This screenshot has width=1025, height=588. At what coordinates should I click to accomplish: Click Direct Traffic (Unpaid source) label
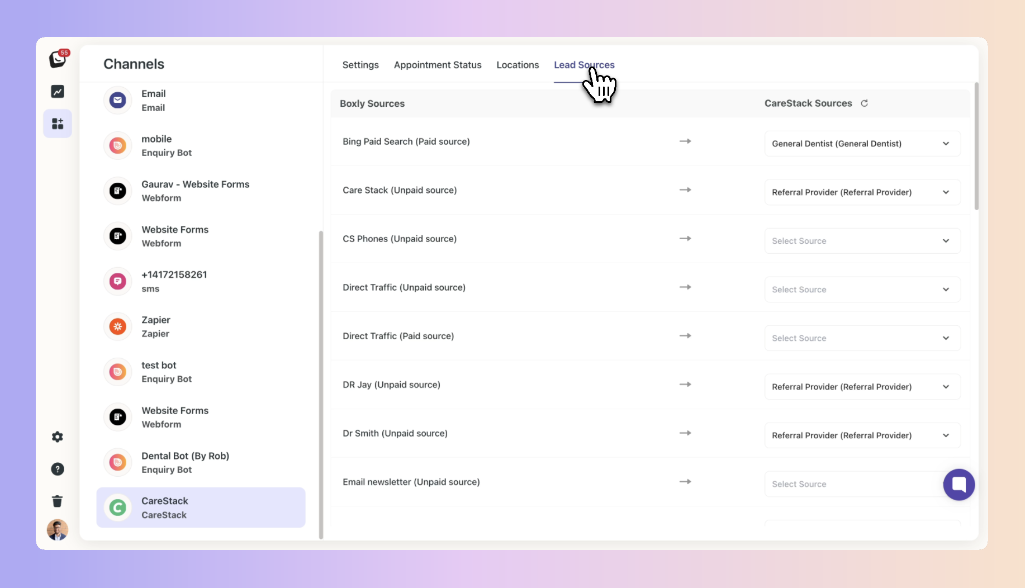coord(404,287)
